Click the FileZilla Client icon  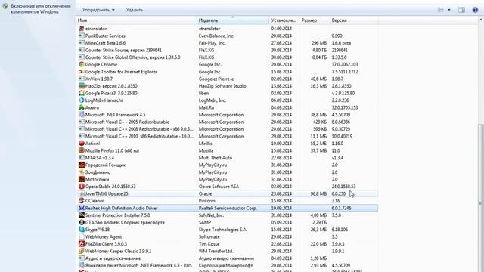pos(82,243)
